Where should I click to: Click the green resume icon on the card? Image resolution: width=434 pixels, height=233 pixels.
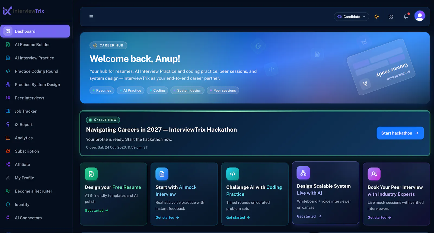pos(91,174)
